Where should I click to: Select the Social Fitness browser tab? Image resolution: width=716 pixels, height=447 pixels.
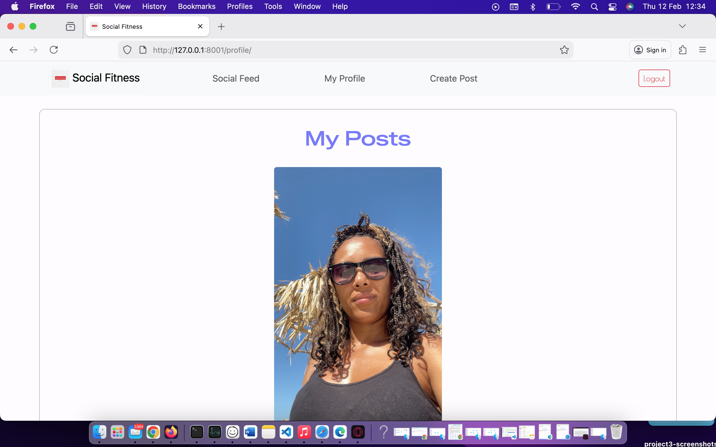(x=133, y=26)
